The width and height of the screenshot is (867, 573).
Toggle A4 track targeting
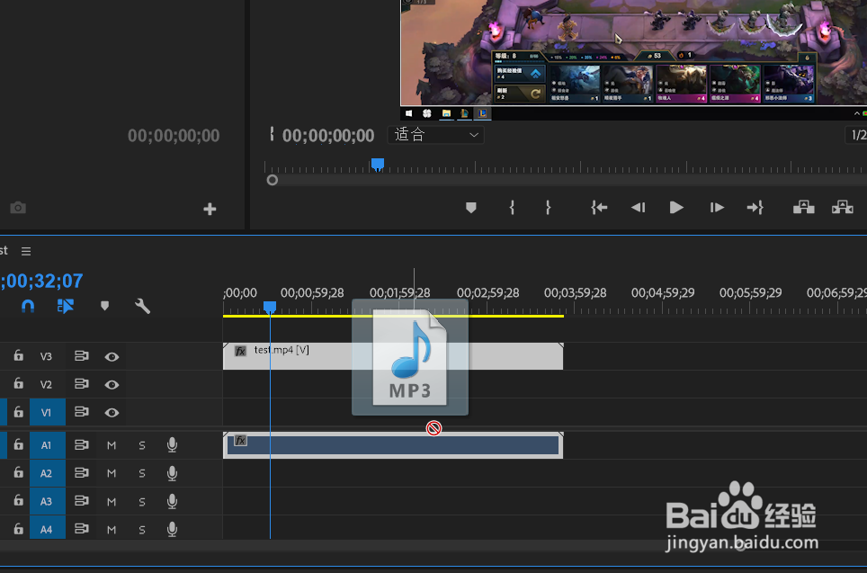pyautogui.click(x=48, y=529)
